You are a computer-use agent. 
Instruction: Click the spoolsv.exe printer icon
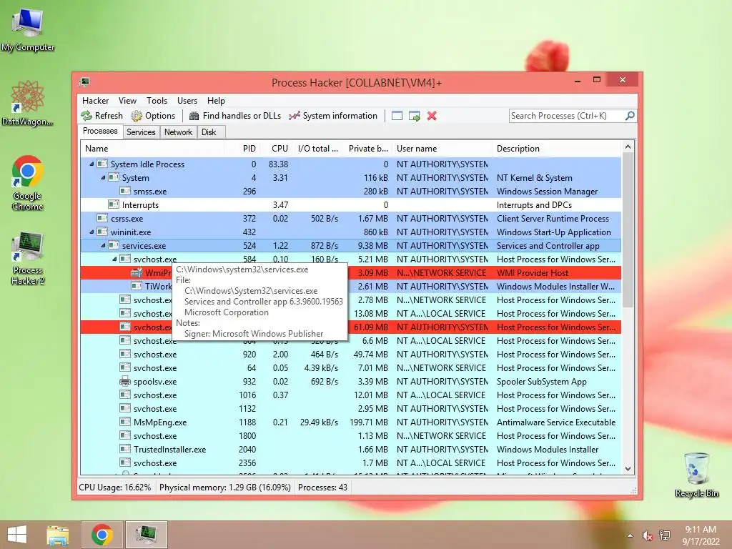coord(125,382)
